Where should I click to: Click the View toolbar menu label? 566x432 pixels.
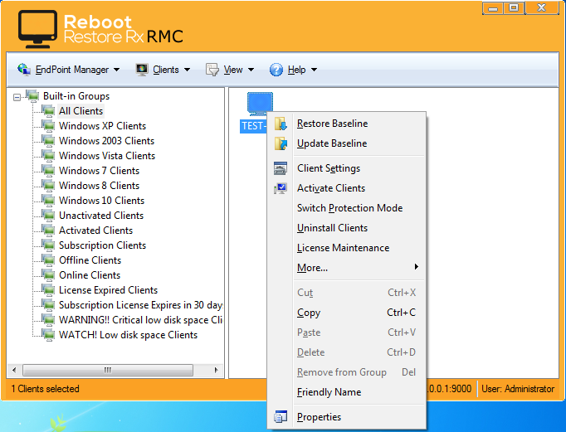(233, 70)
